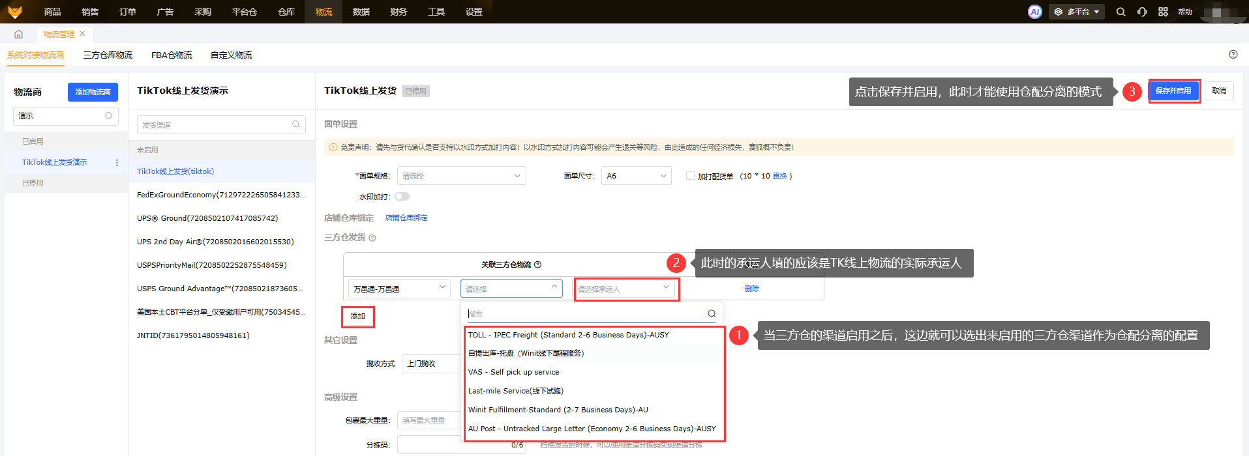This screenshot has height=456, width=1249.
Task: Toggle the 水印加打 switch
Action: (402, 197)
